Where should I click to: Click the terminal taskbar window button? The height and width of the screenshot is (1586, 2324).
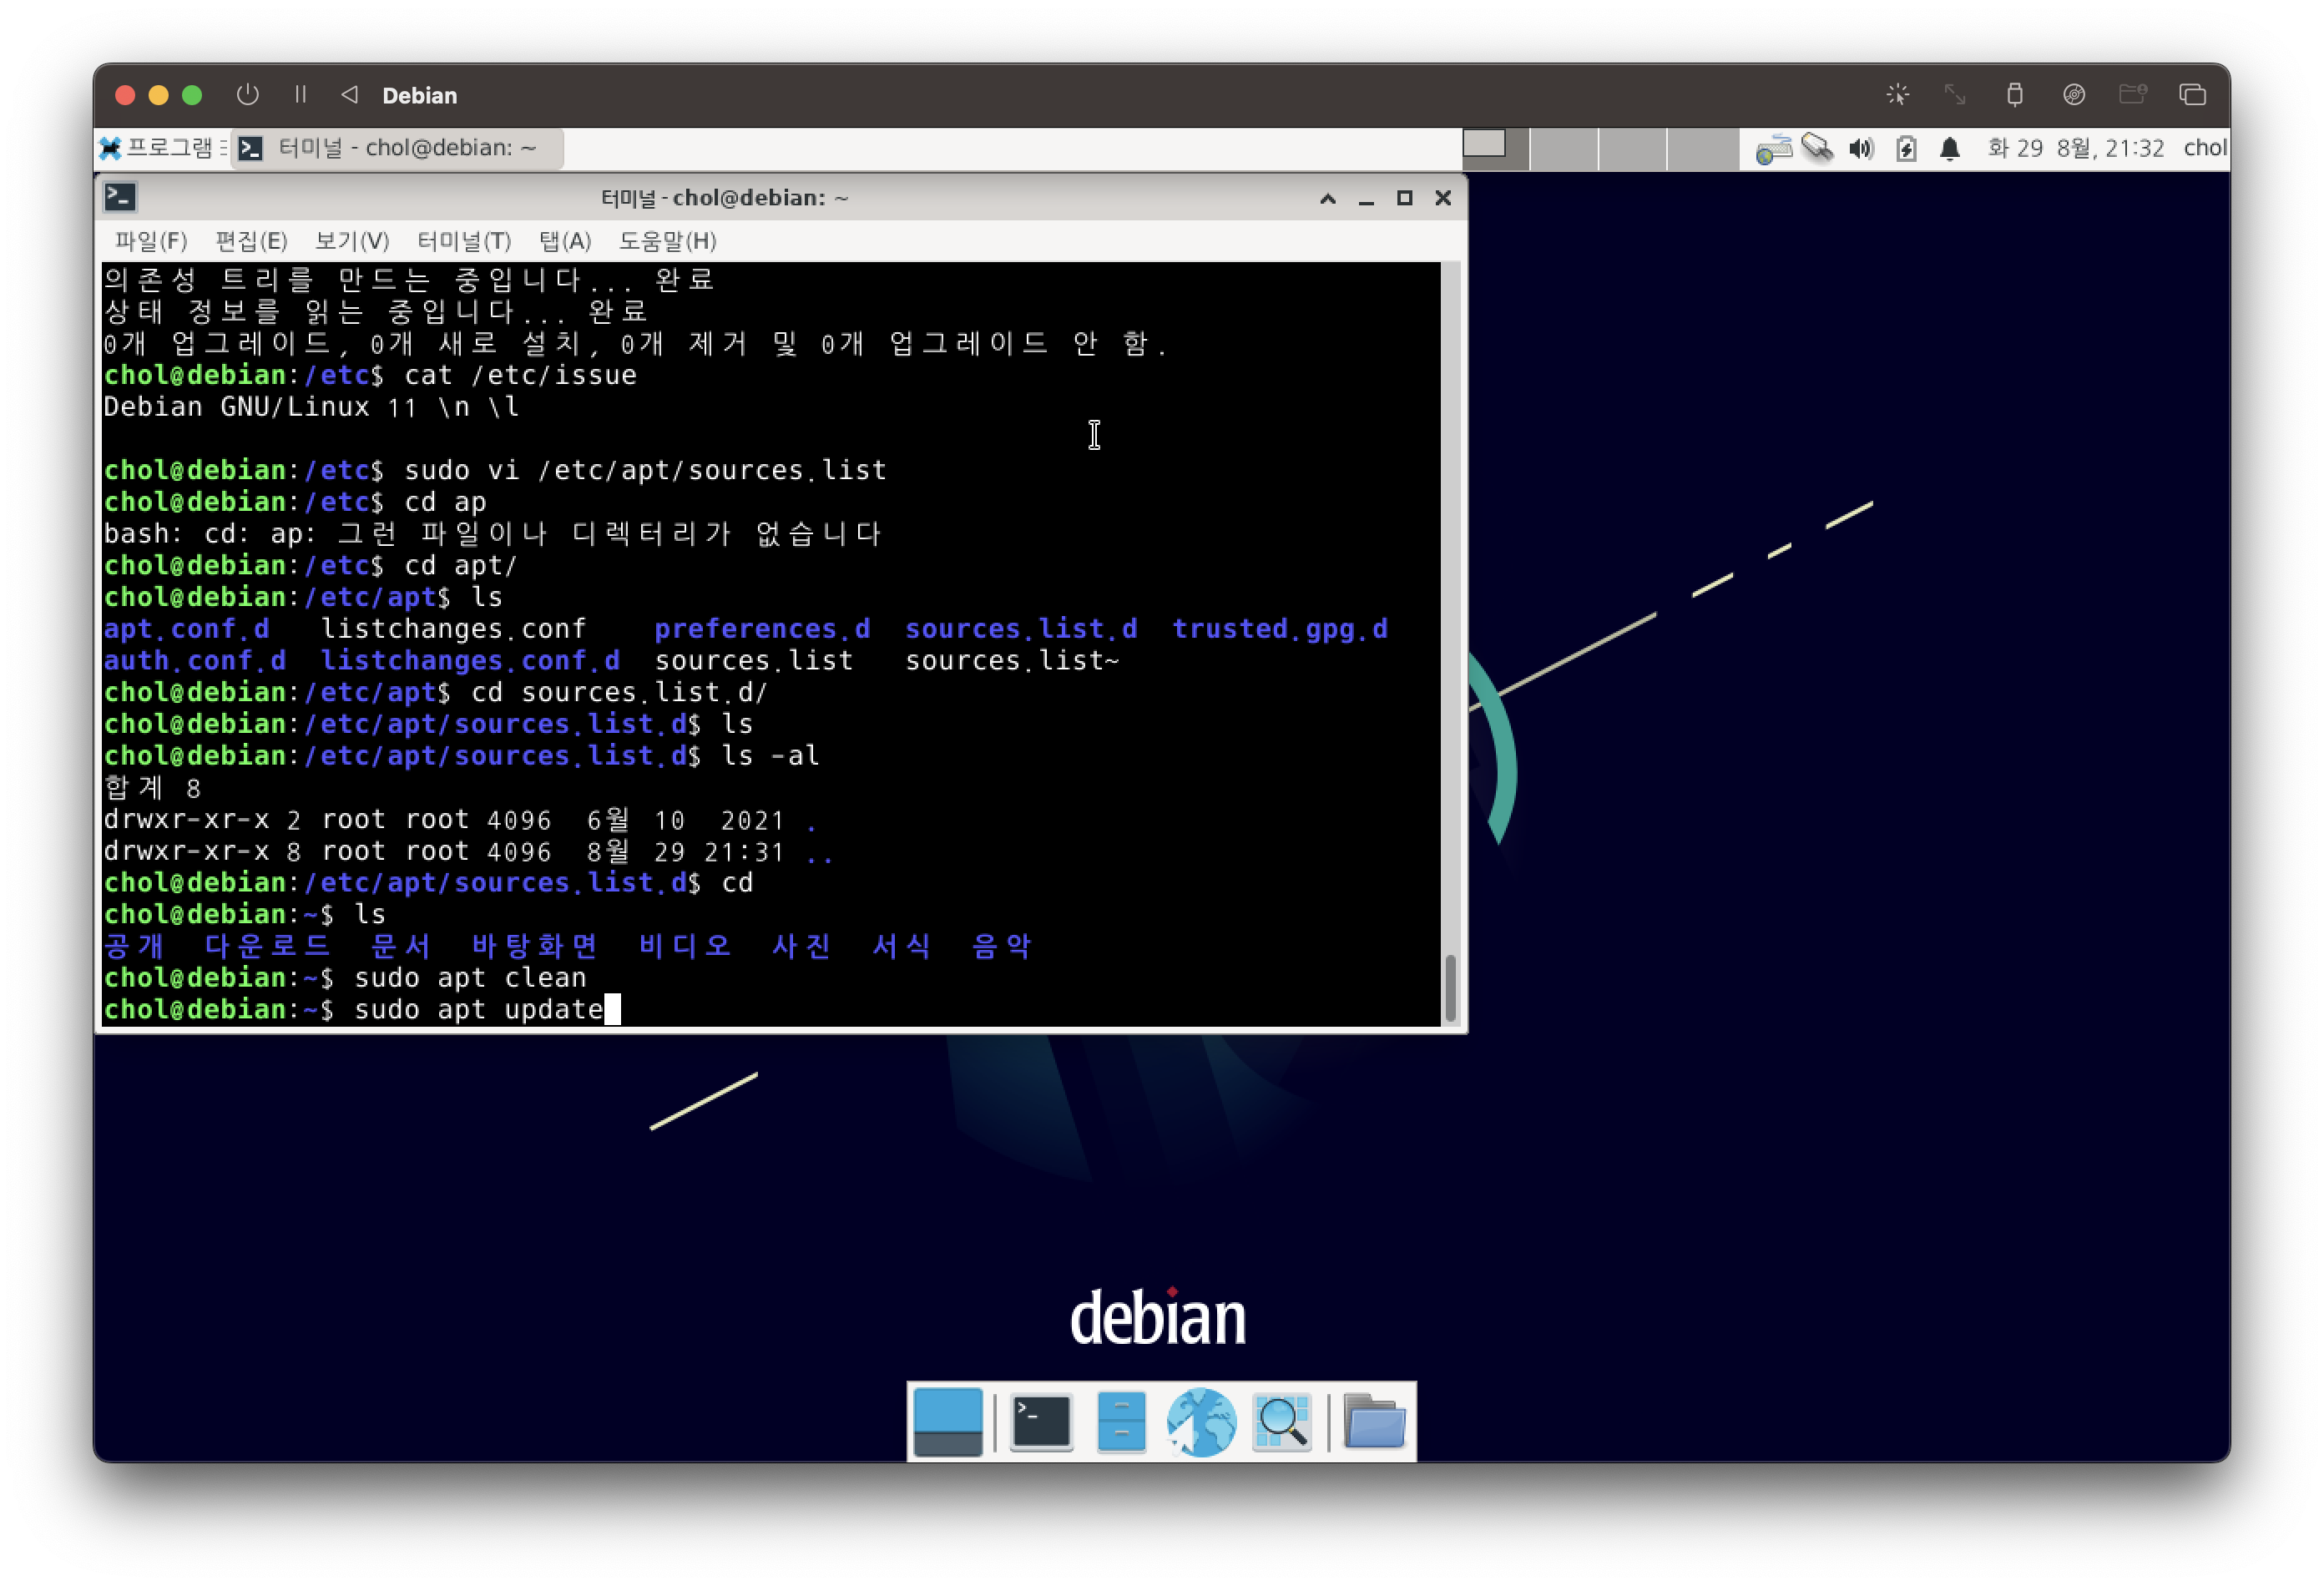[x=398, y=148]
